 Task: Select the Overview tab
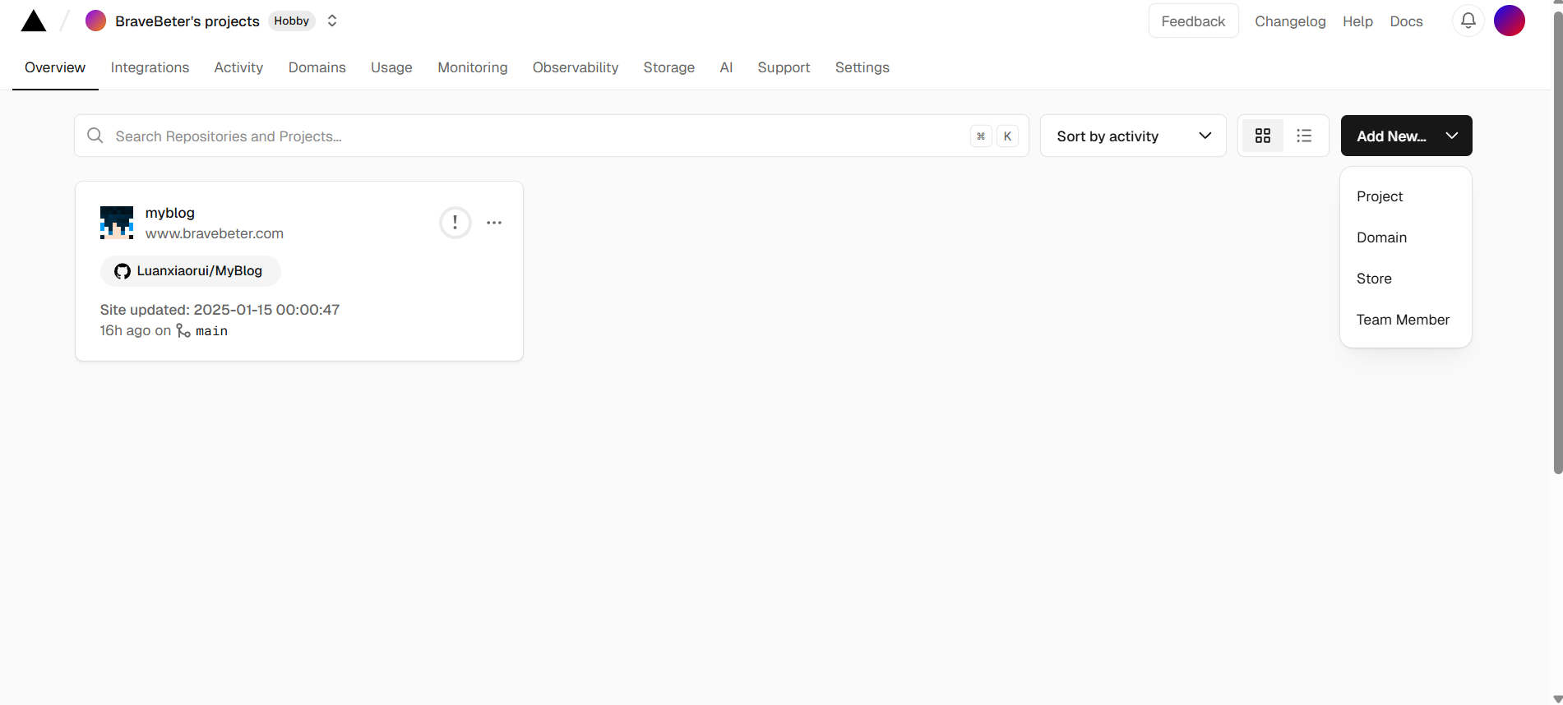tap(55, 67)
